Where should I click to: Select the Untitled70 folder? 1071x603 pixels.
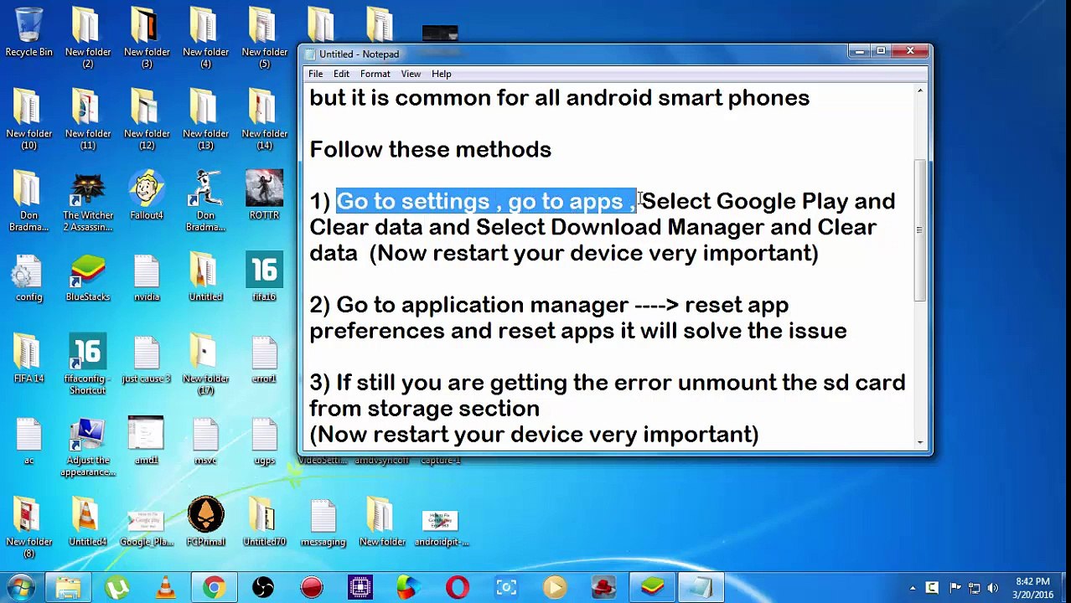(x=264, y=523)
